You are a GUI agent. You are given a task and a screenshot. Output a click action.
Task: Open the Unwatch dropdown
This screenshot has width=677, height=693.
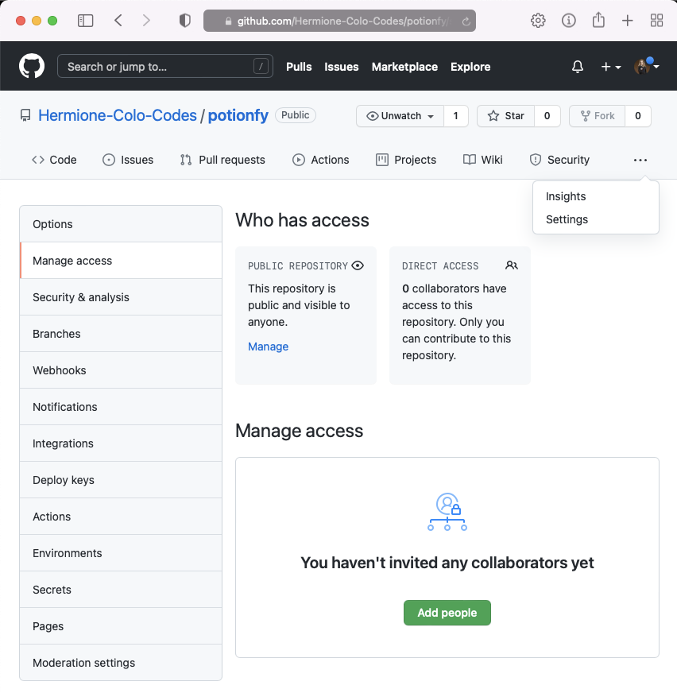(400, 116)
